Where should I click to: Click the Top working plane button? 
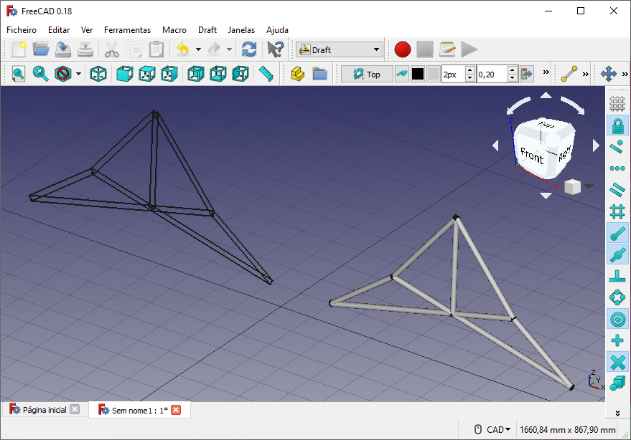(366, 74)
